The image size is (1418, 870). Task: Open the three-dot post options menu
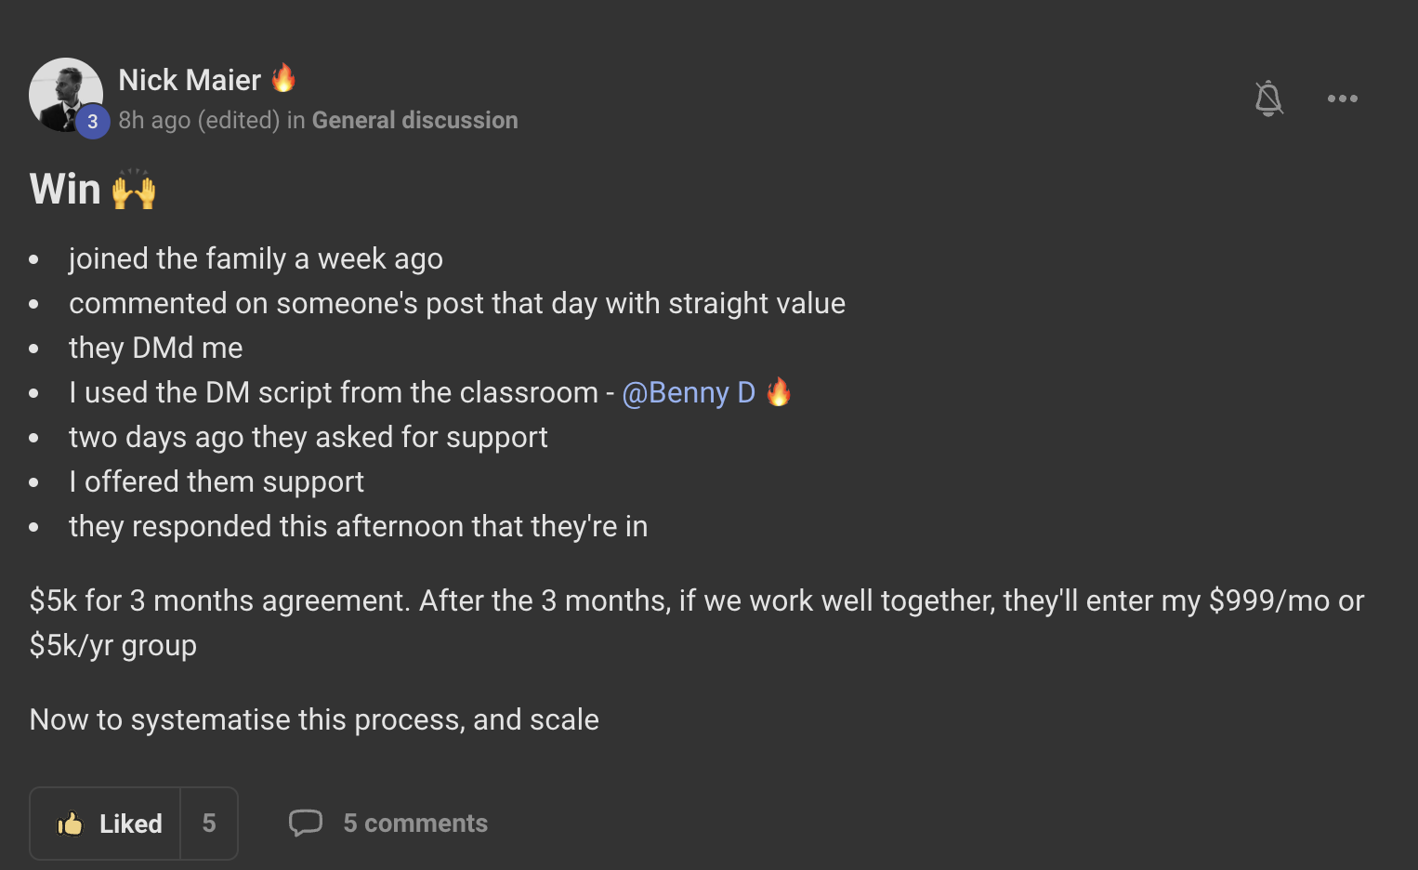1342,99
